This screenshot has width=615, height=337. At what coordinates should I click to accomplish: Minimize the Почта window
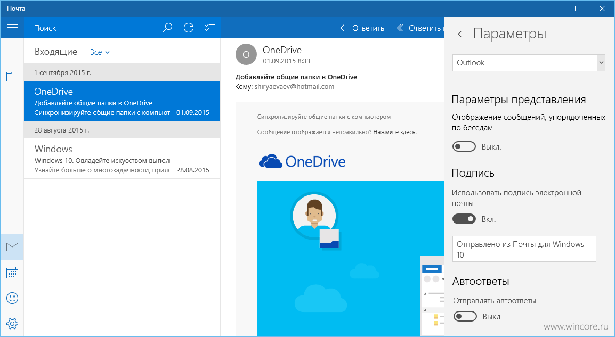[553, 9]
